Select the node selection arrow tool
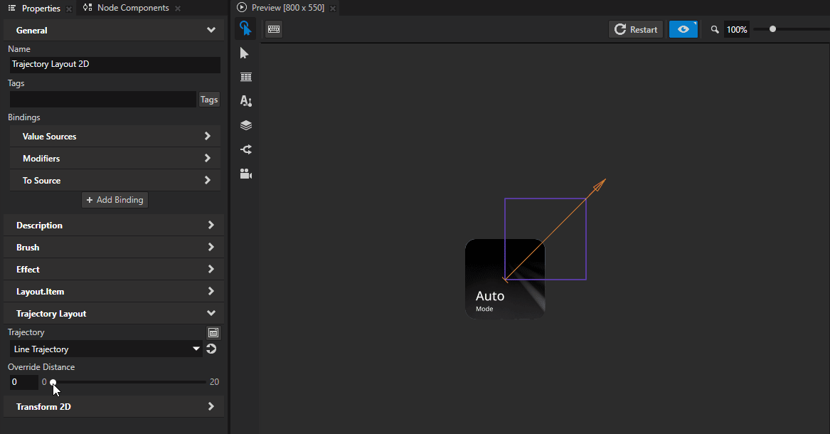Viewport: 830px width, 434px height. 245,53
